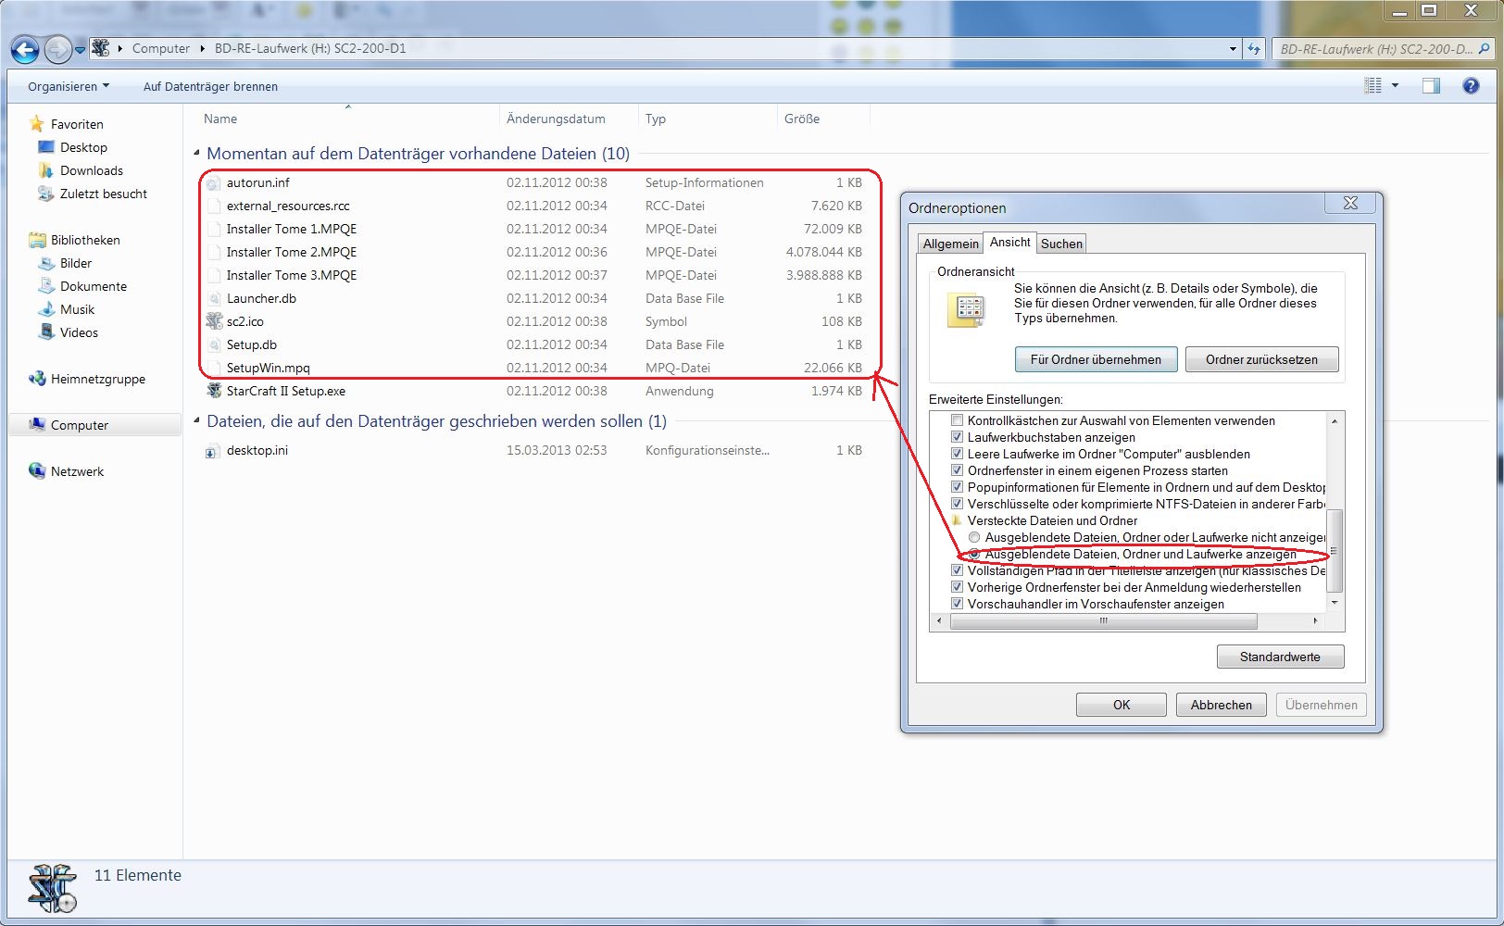
Task: Click the autorun.inf file icon
Action: [x=214, y=182]
